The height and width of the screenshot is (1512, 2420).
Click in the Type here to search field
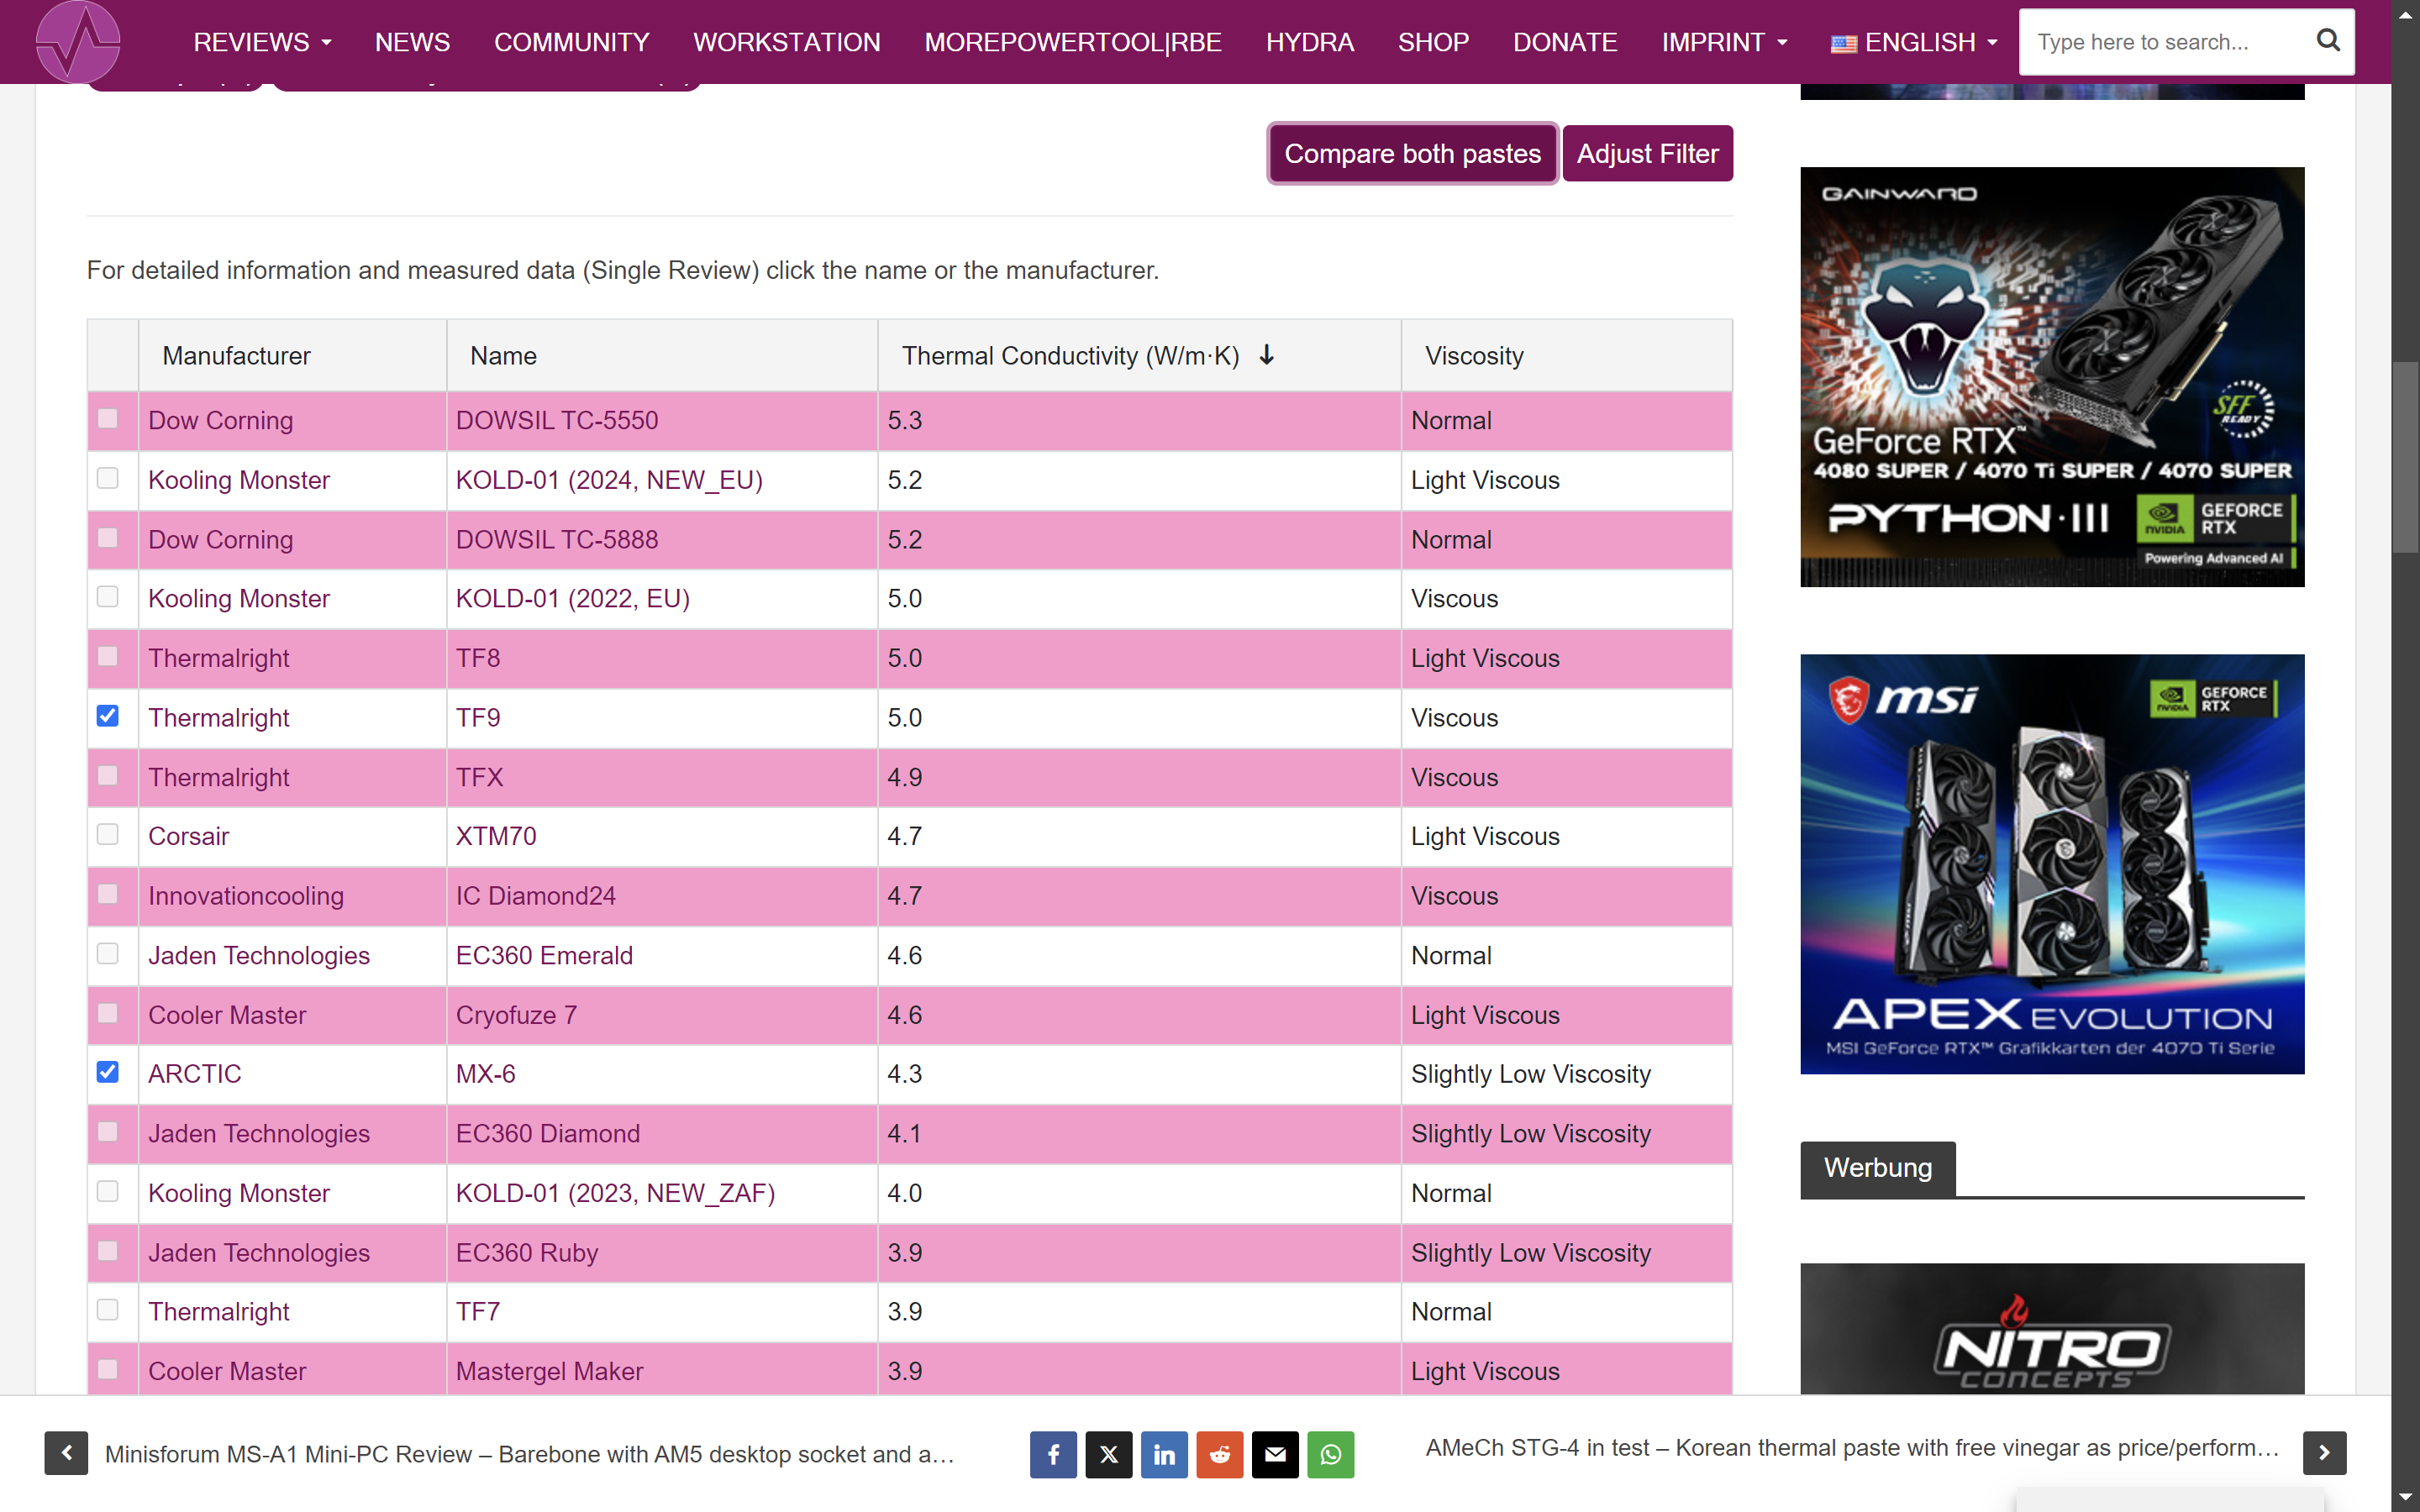pos(2160,42)
